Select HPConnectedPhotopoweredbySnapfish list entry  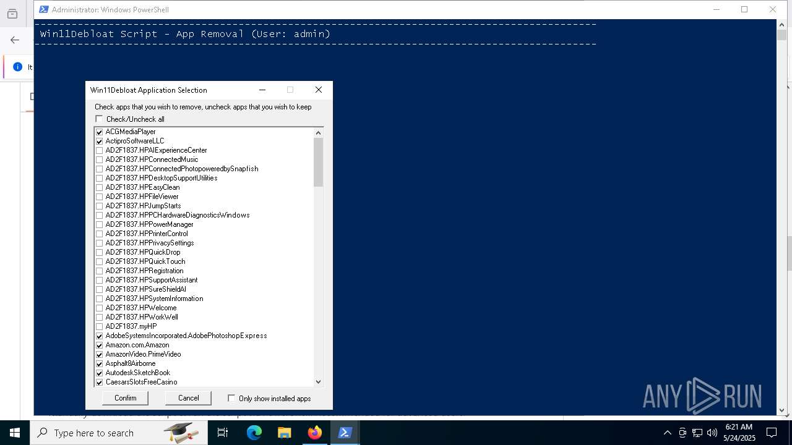pos(182,169)
